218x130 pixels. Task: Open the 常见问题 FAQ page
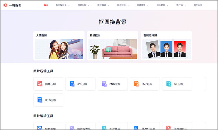coord(198,5)
